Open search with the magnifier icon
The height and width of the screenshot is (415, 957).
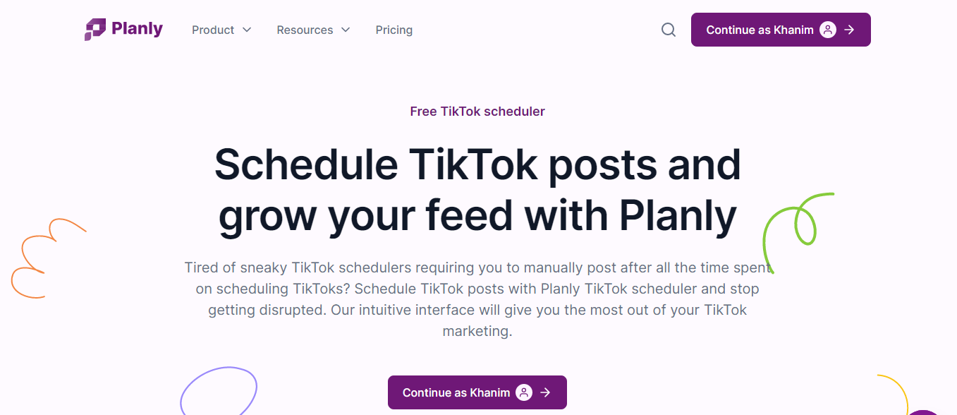coord(669,30)
